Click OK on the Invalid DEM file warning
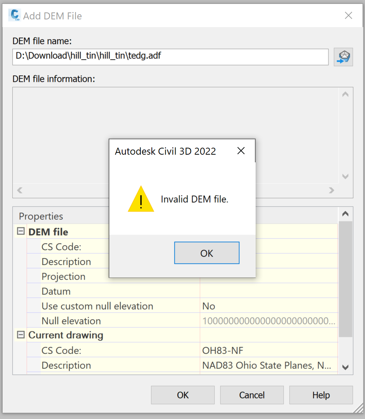Image resolution: width=365 pixels, height=419 pixels. tap(207, 253)
